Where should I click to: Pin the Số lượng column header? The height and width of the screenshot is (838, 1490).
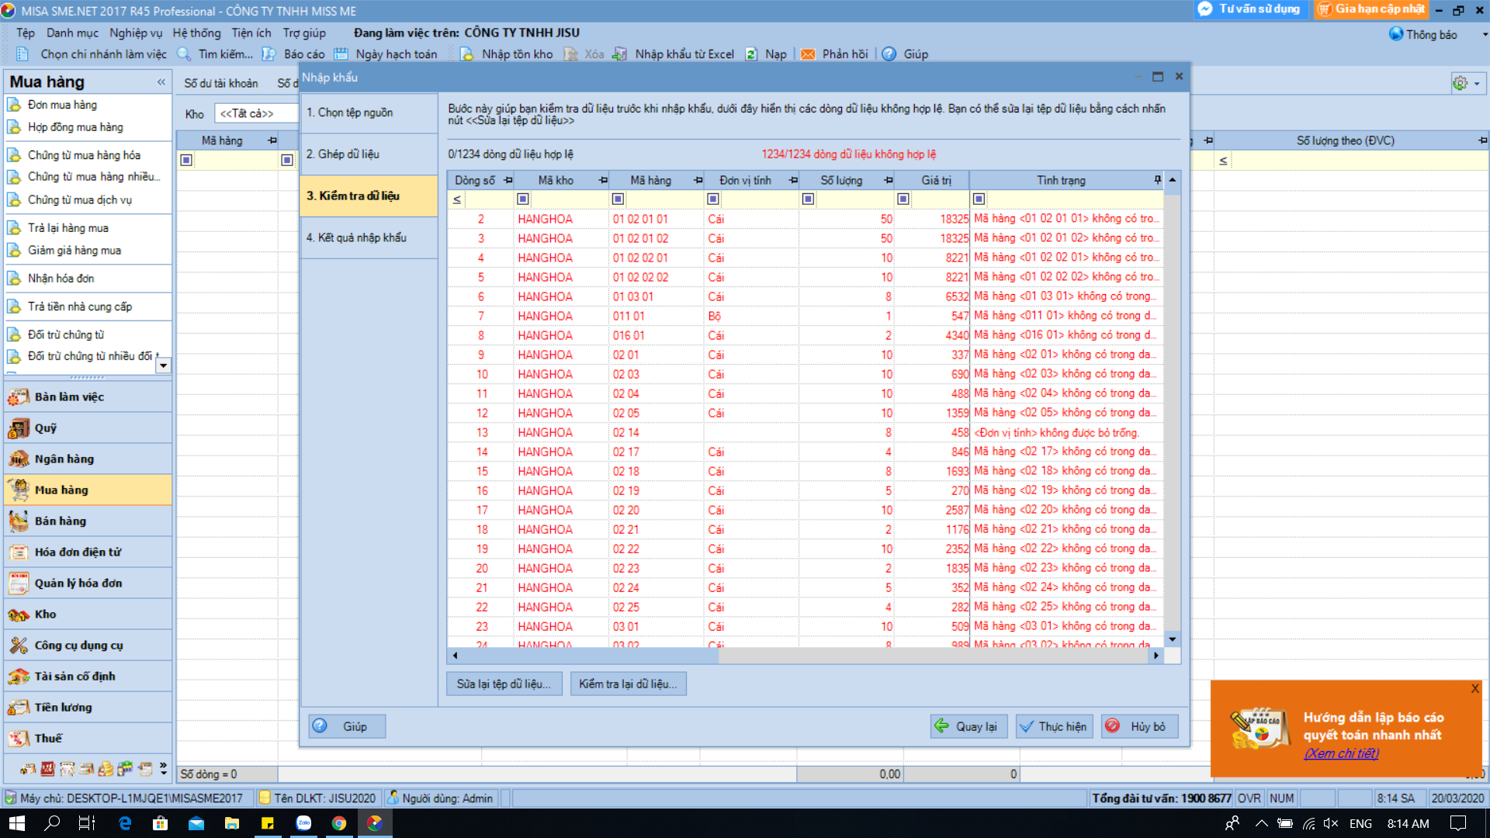pos(888,180)
